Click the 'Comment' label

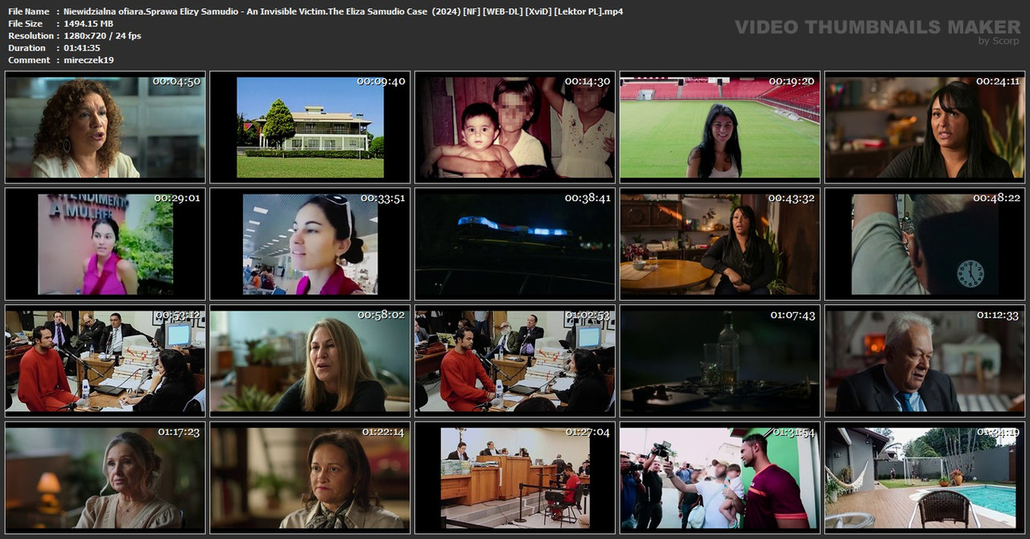28,60
